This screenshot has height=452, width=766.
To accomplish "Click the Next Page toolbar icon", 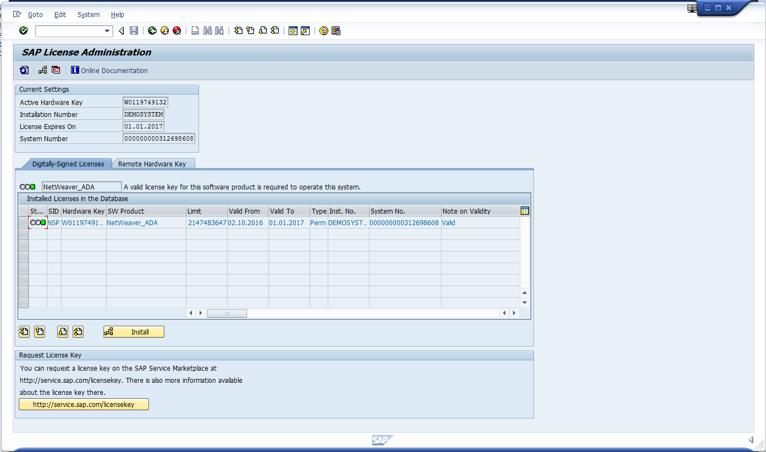I will [262, 31].
